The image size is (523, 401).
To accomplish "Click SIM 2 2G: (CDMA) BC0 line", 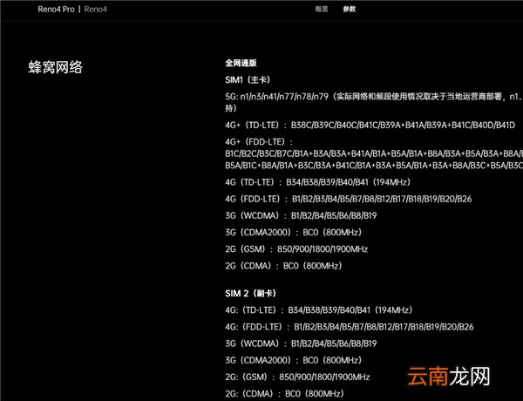I will coord(285,394).
